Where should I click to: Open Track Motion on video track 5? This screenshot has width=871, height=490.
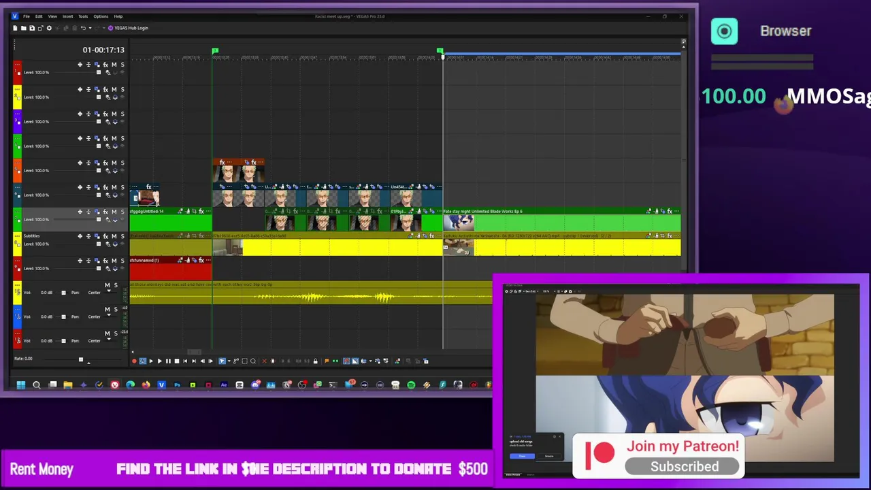point(97,163)
